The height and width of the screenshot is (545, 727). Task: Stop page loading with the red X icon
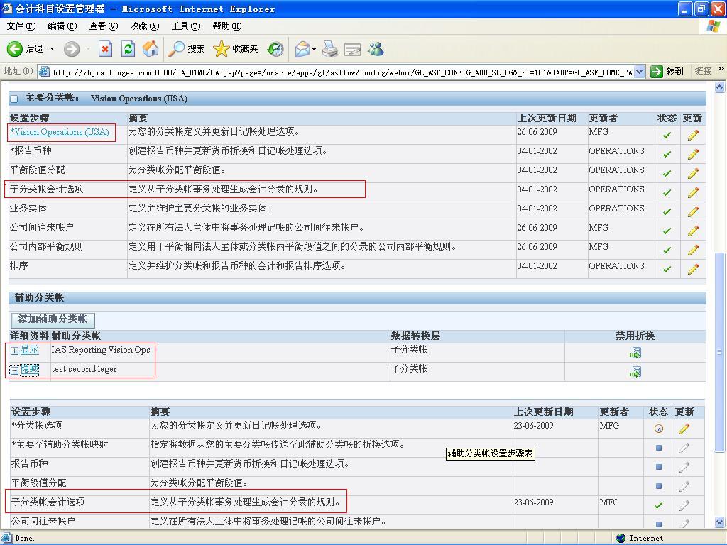pos(105,49)
